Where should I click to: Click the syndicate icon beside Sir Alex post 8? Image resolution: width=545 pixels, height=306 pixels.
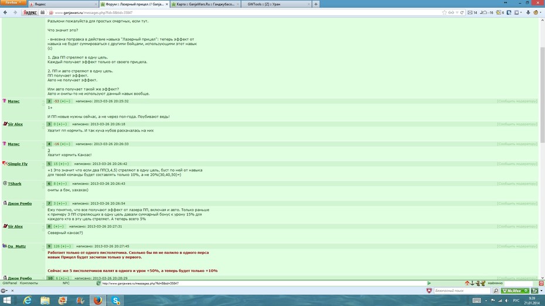click(x=5, y=226)
